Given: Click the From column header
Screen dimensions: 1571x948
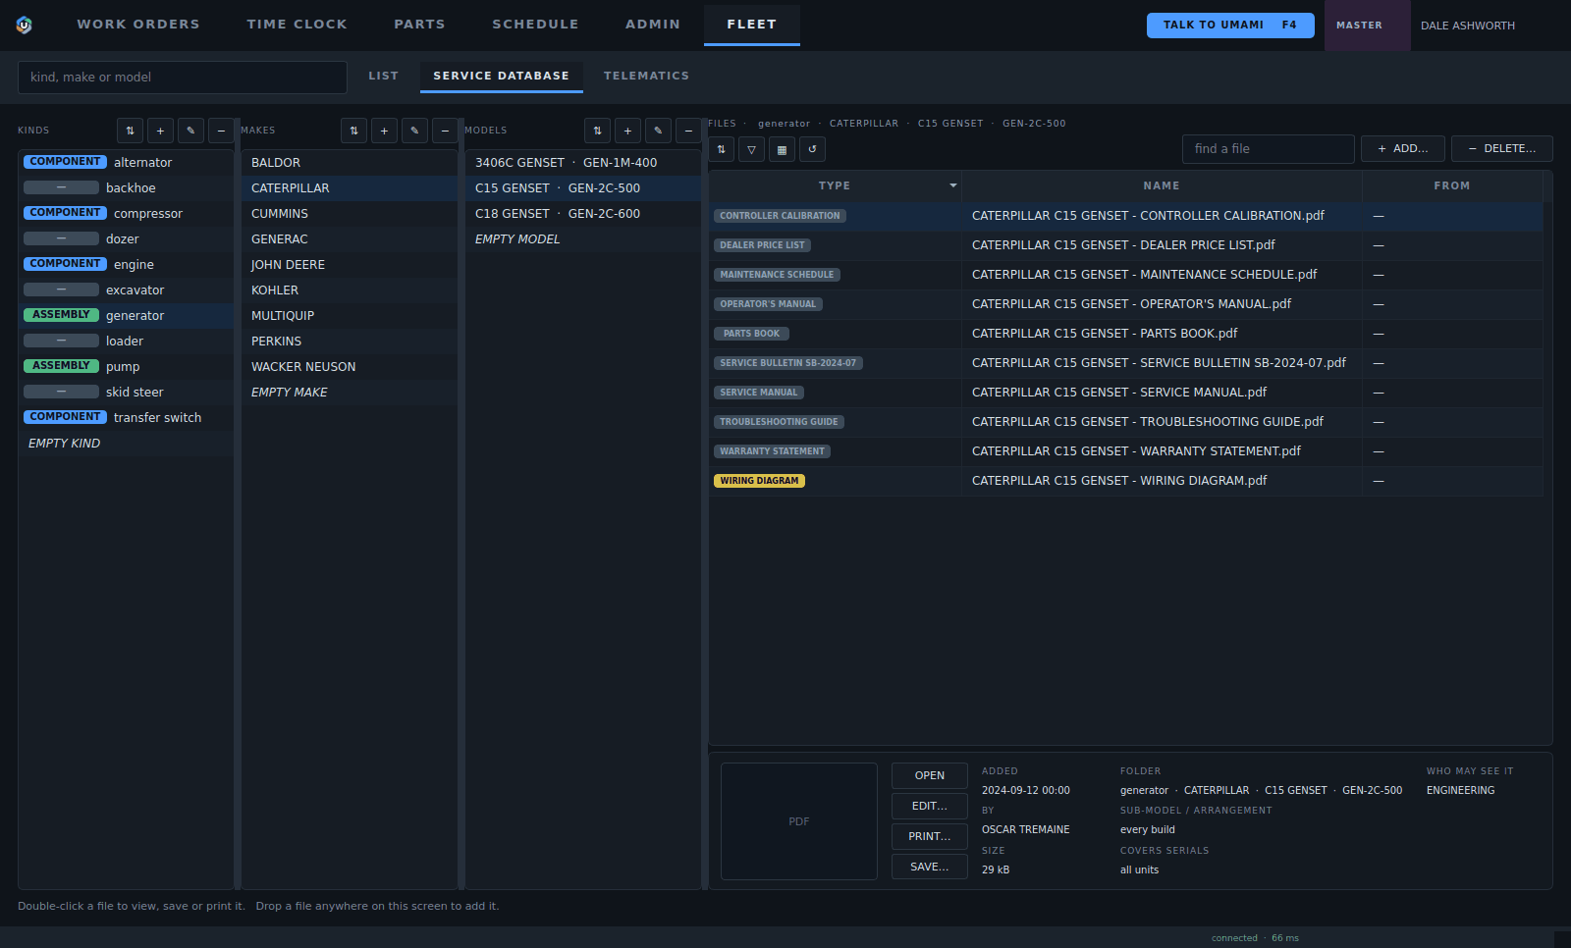Looking at the screenshot, I should (1452, 185).
